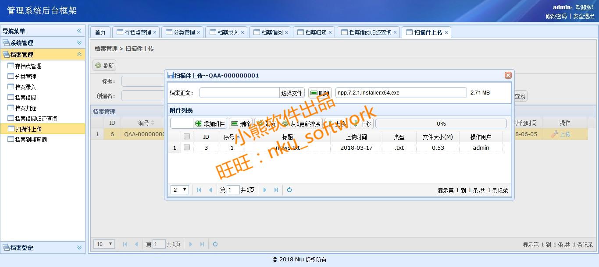Open the page size dropdown in dialog
The height and width of the screenshot is (267, 599).
click(x=180, y=190)
